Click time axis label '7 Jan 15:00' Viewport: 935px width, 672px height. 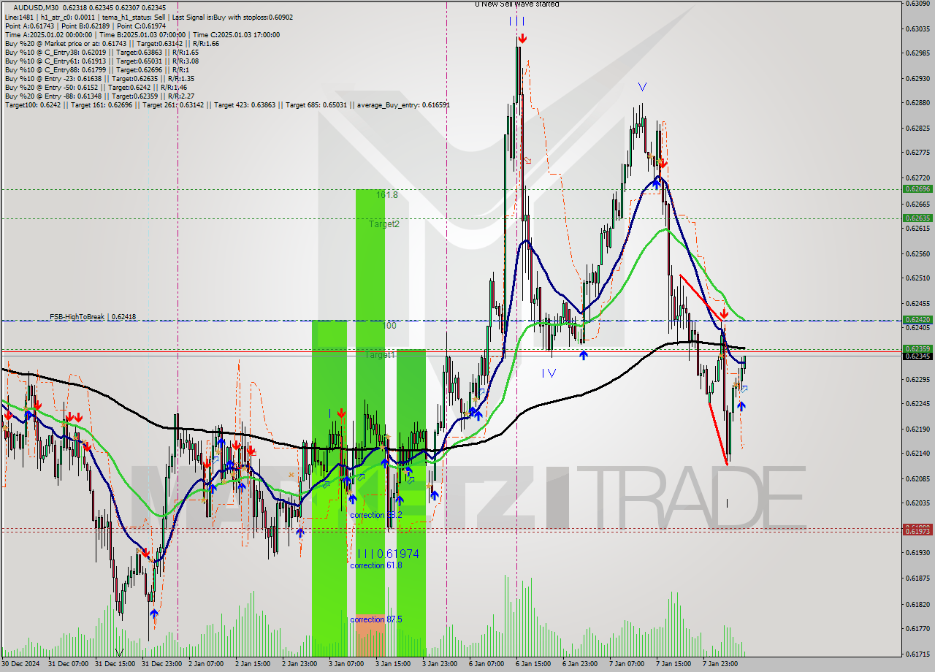click(x=673, y=663)
